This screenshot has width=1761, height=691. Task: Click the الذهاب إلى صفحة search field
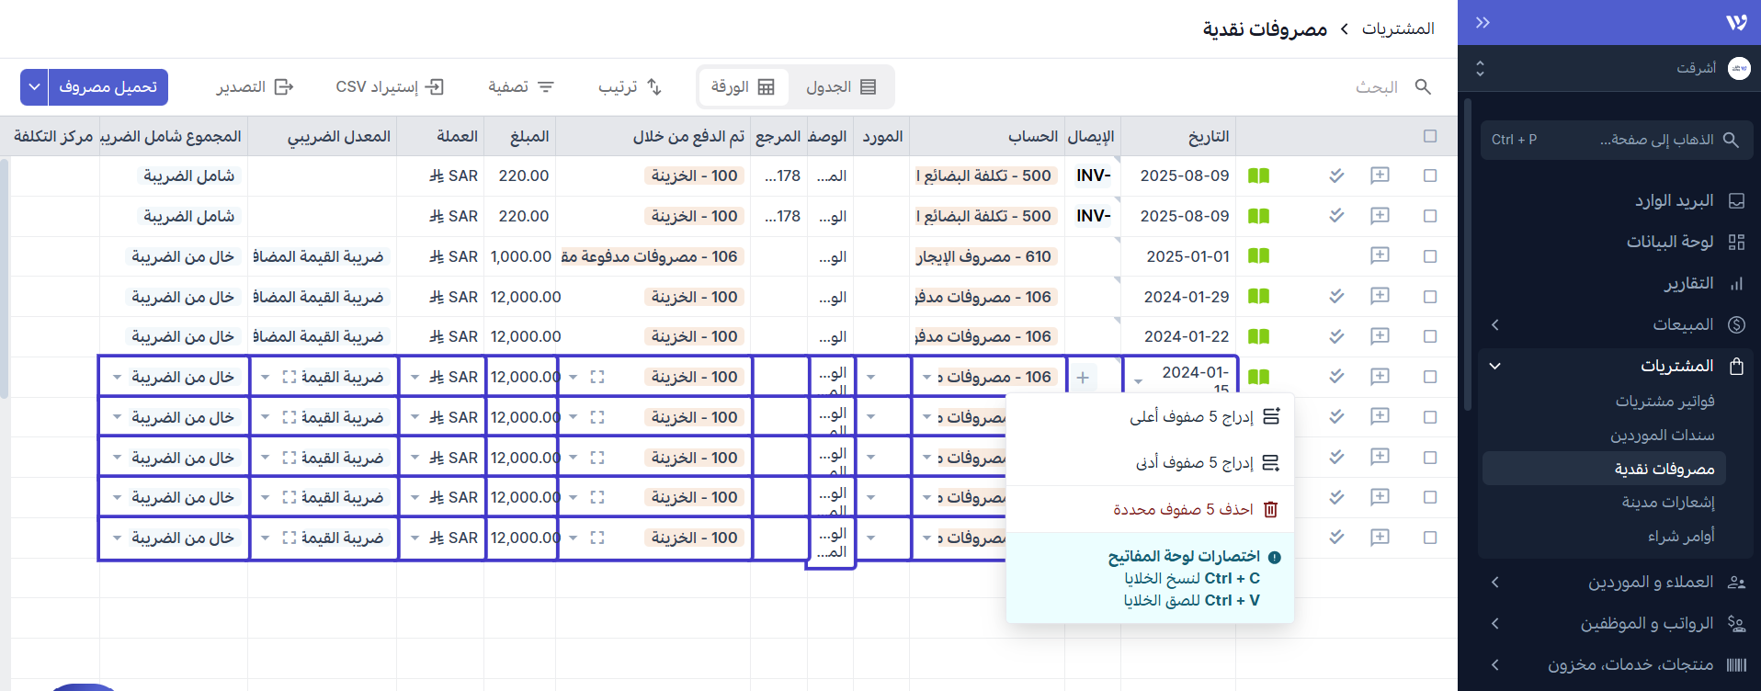1616,140
